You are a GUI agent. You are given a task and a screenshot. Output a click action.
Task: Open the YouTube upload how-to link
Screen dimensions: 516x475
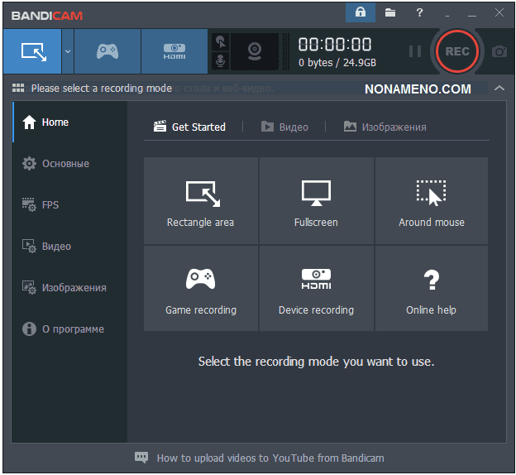coord(270,458)
